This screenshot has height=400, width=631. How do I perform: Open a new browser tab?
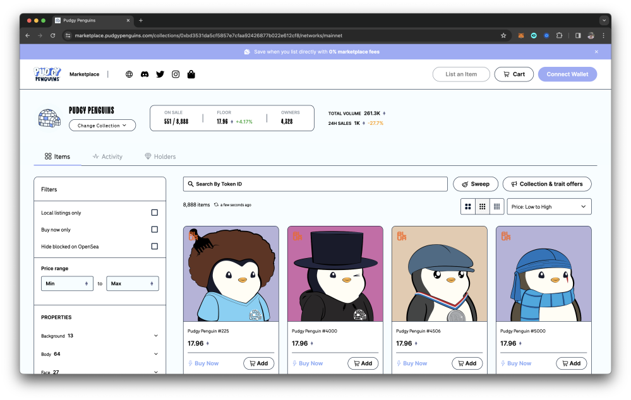click(x=141, y=20)
